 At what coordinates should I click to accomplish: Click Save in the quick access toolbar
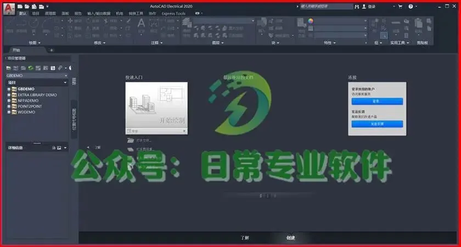tap(34, 7)
